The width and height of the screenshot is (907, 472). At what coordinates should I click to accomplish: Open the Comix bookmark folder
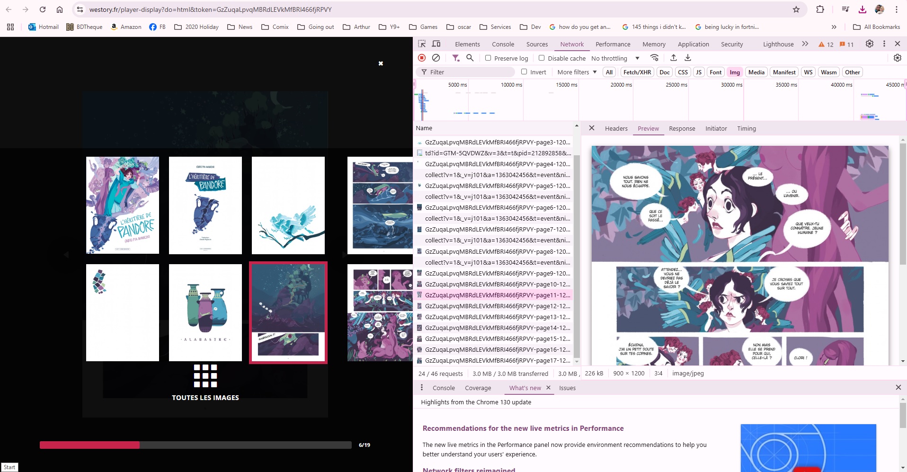click(275, 27)
